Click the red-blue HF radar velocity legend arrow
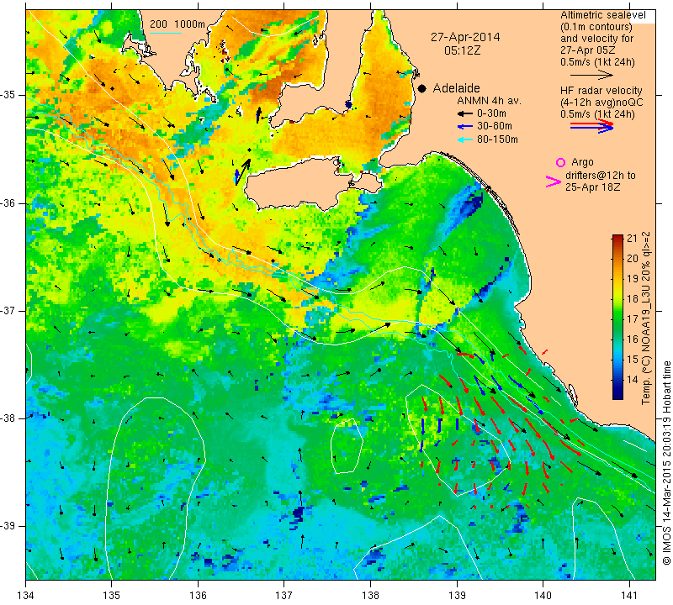The height and width of the screenshot is (605, 673). [591, 126]
